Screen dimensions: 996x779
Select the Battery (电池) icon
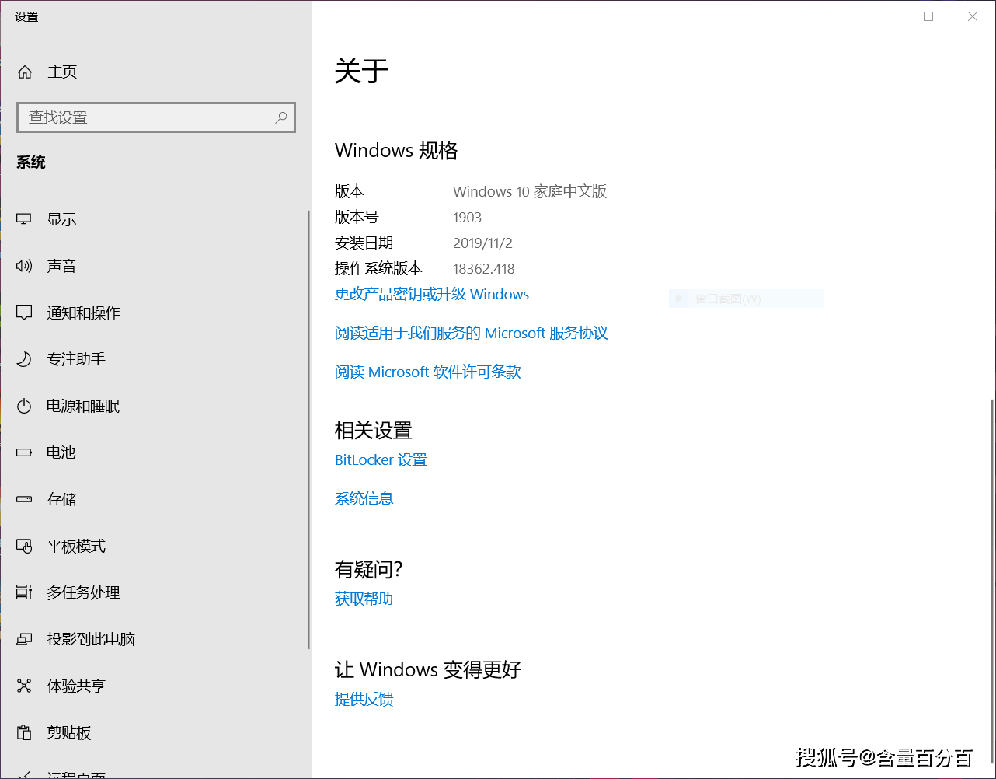pyautogui.click(x=24, y=452)
